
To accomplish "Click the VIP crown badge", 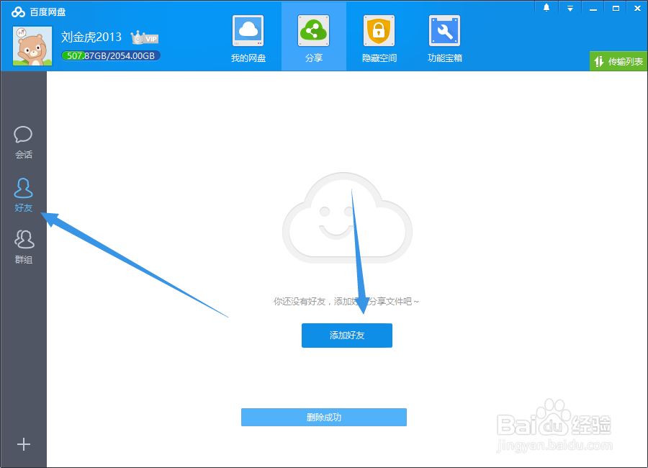I will 144,37.
